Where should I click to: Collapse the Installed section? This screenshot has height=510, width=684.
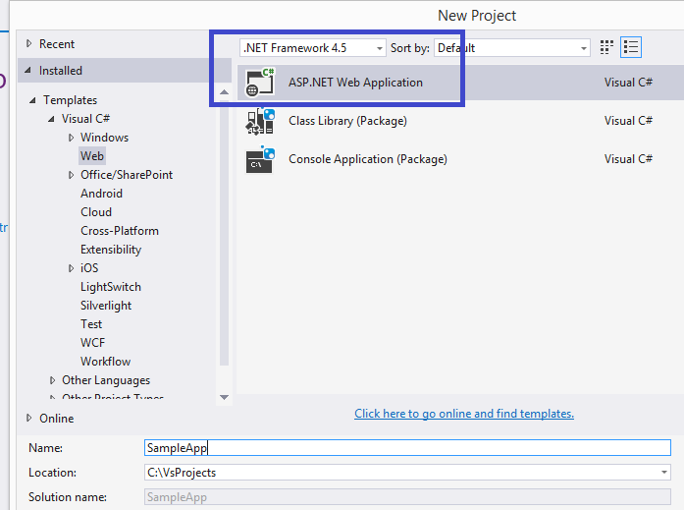[28, 71]
